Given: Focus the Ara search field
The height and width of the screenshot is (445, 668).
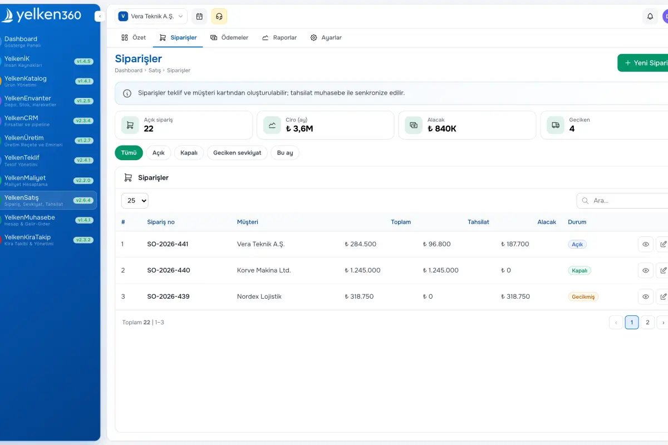Looking at the screenshot, I should click(622, 201).
